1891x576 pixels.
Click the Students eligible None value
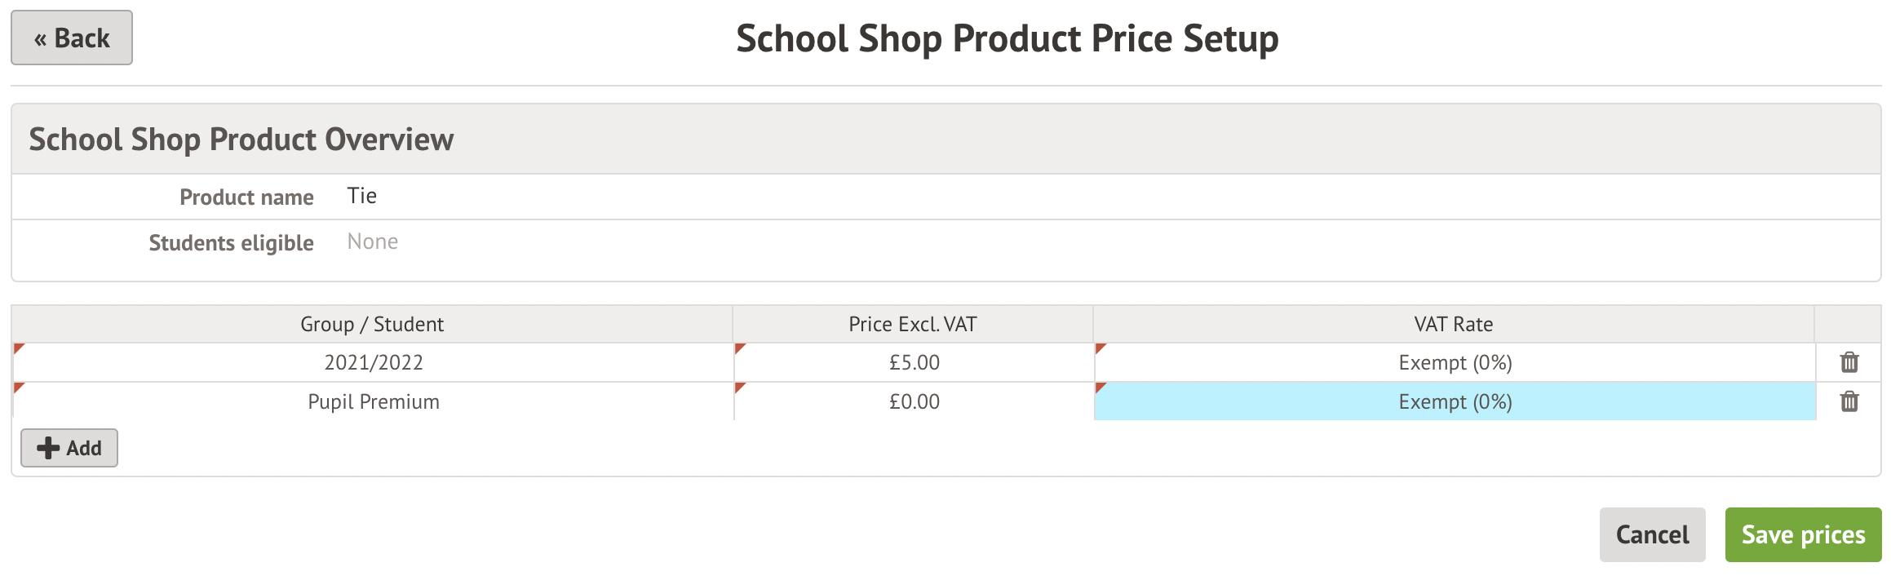(x=373, y=241)
